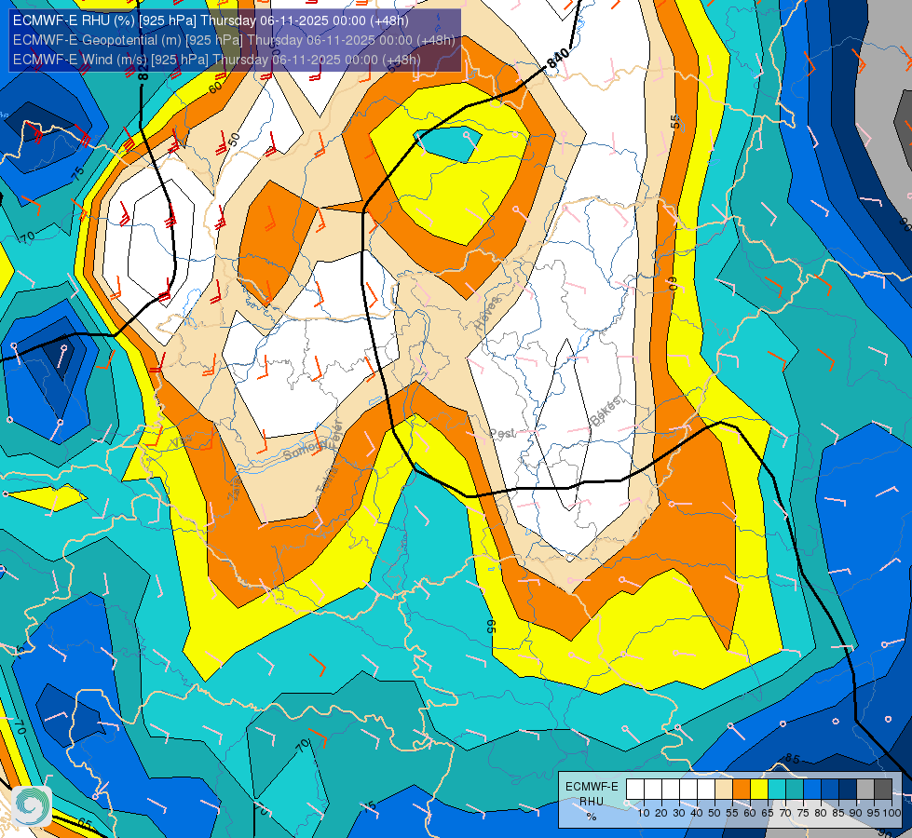Click legend tick value 95

(x=874, y=813)
